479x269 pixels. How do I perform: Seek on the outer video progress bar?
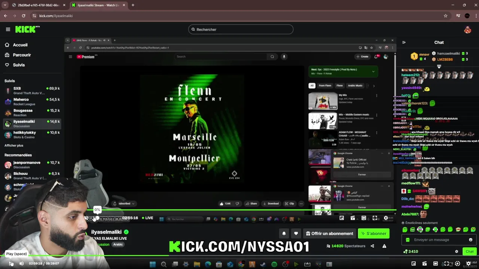pyautogui.click(x=239, y=256)
